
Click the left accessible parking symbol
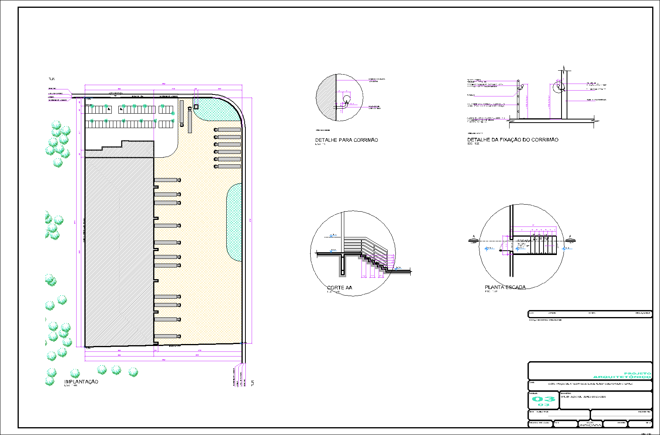coord(109,109)
